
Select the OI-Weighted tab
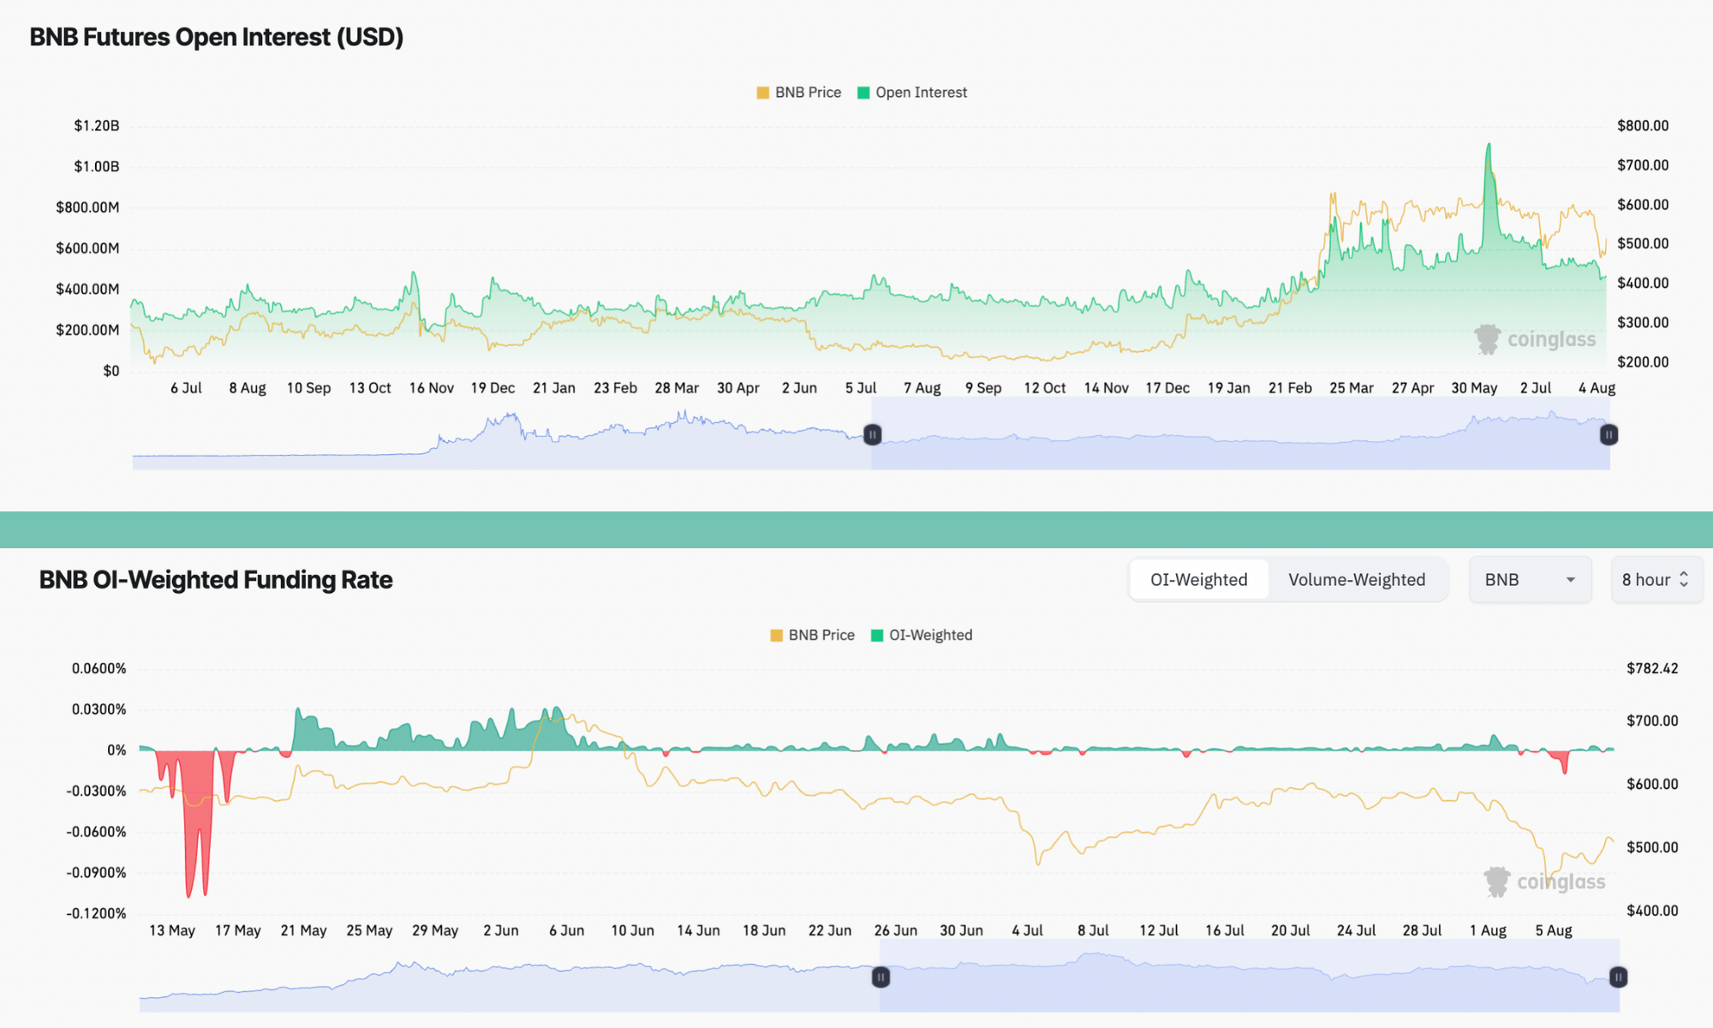(x=1198, y=580)
